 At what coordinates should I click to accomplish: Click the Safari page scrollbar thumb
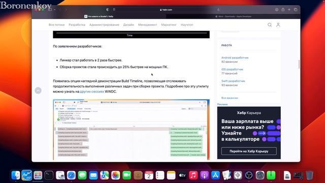[299, 65]
